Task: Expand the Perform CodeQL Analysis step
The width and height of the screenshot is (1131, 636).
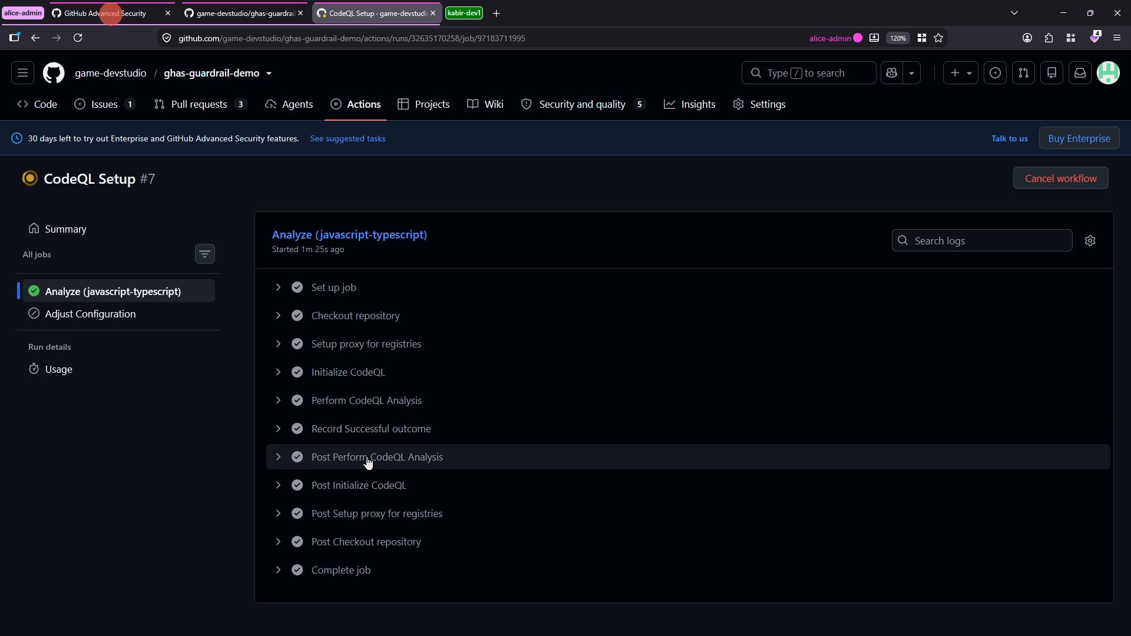Action: point(688,400)
